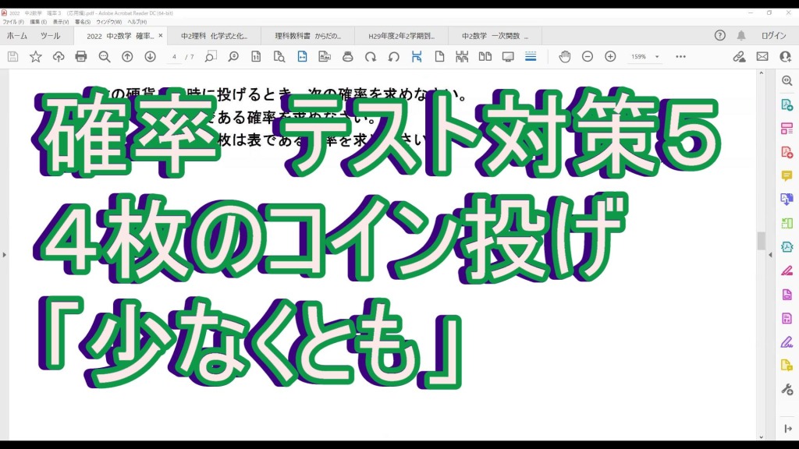Click the print icon in toolbar
This screenshot has width=799, height=449.
click(81, 57)
